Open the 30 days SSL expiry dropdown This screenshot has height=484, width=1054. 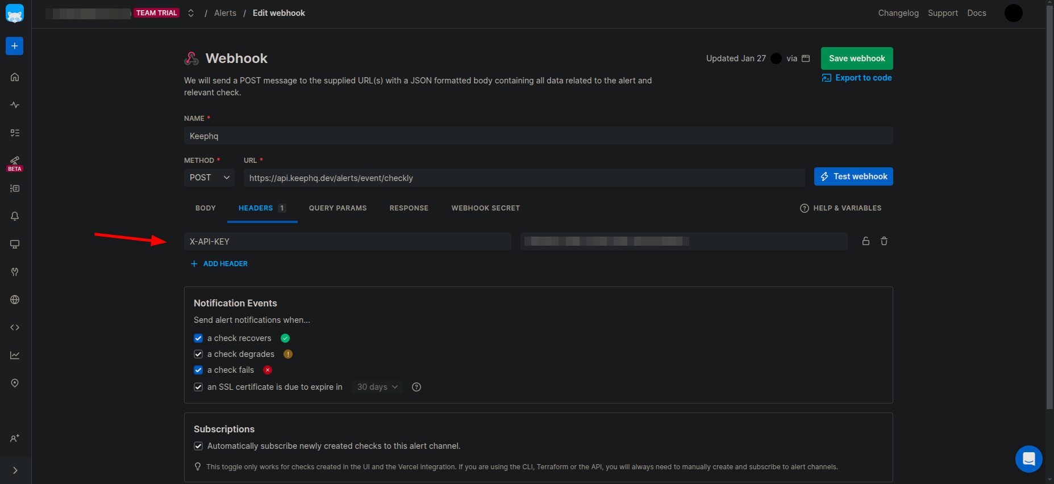377,387
